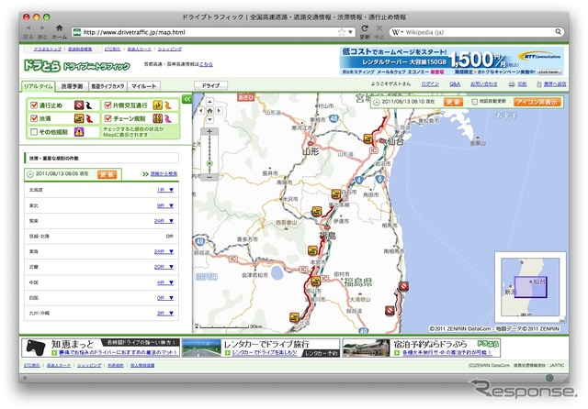Click the map zoom slider track

click(x=209, y=151)
